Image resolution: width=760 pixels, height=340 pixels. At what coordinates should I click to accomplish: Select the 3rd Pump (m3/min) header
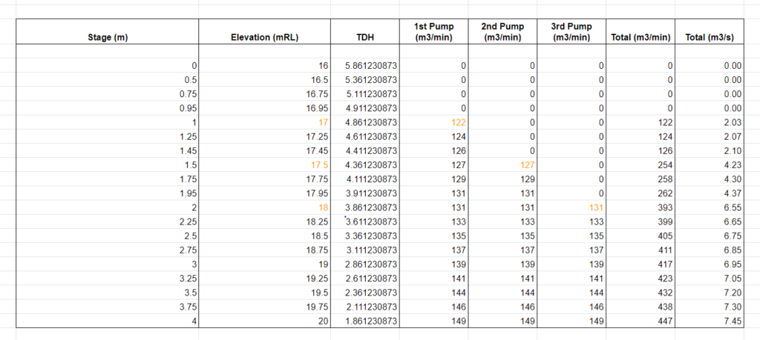pos(571,31)
